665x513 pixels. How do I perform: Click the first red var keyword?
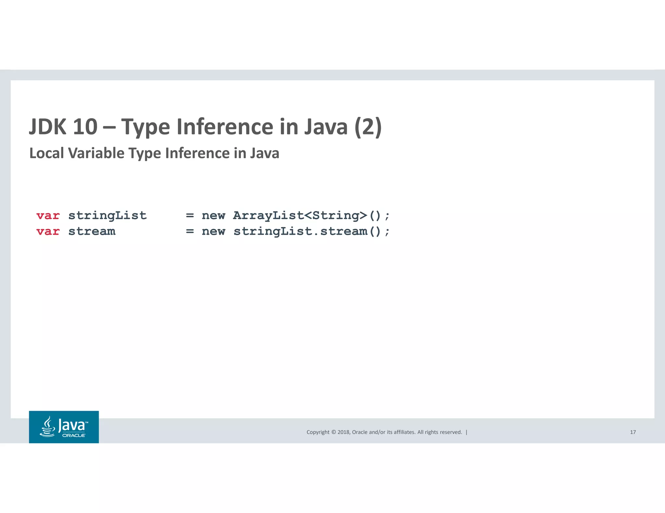(48, 216)
